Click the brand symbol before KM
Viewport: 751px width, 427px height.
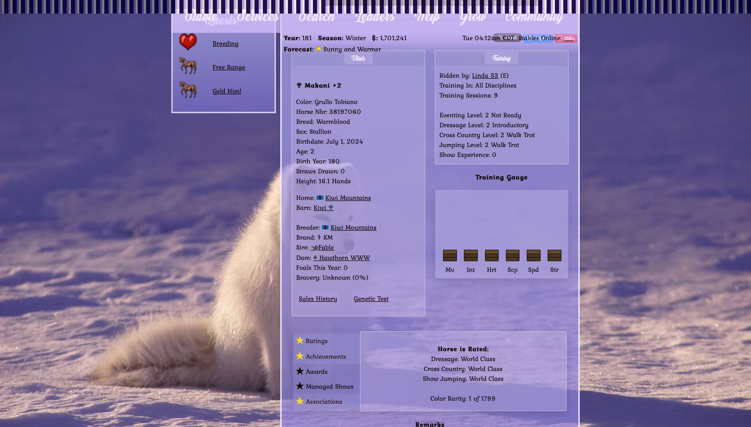[319, 237]
